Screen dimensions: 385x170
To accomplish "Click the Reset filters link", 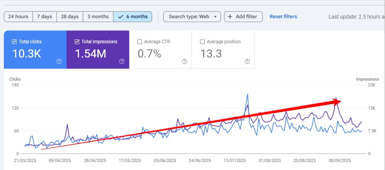I will click(283, 17).
